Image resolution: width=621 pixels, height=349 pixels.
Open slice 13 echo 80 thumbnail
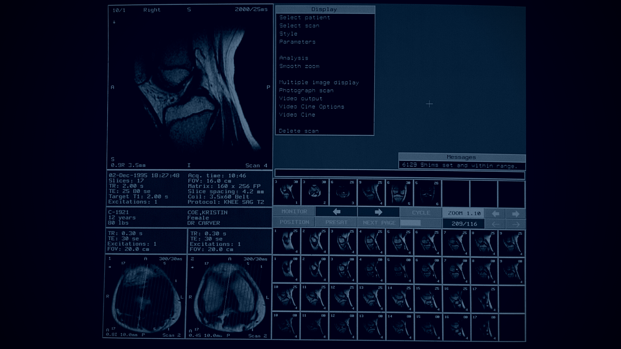click(371, 326)
